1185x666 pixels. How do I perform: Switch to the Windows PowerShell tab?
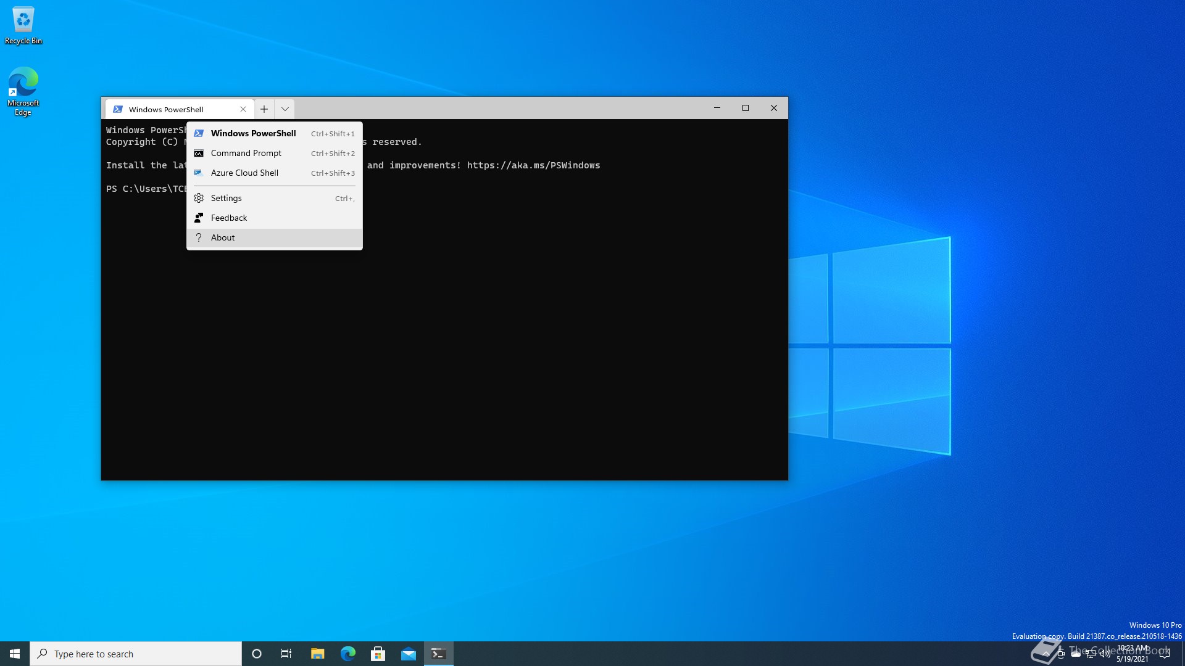(x=180, y=109)
